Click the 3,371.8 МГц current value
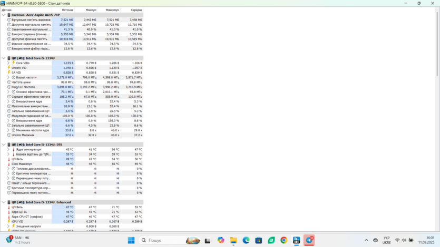The height and width of the screenshot is (247, 440). tap(65, 77)
